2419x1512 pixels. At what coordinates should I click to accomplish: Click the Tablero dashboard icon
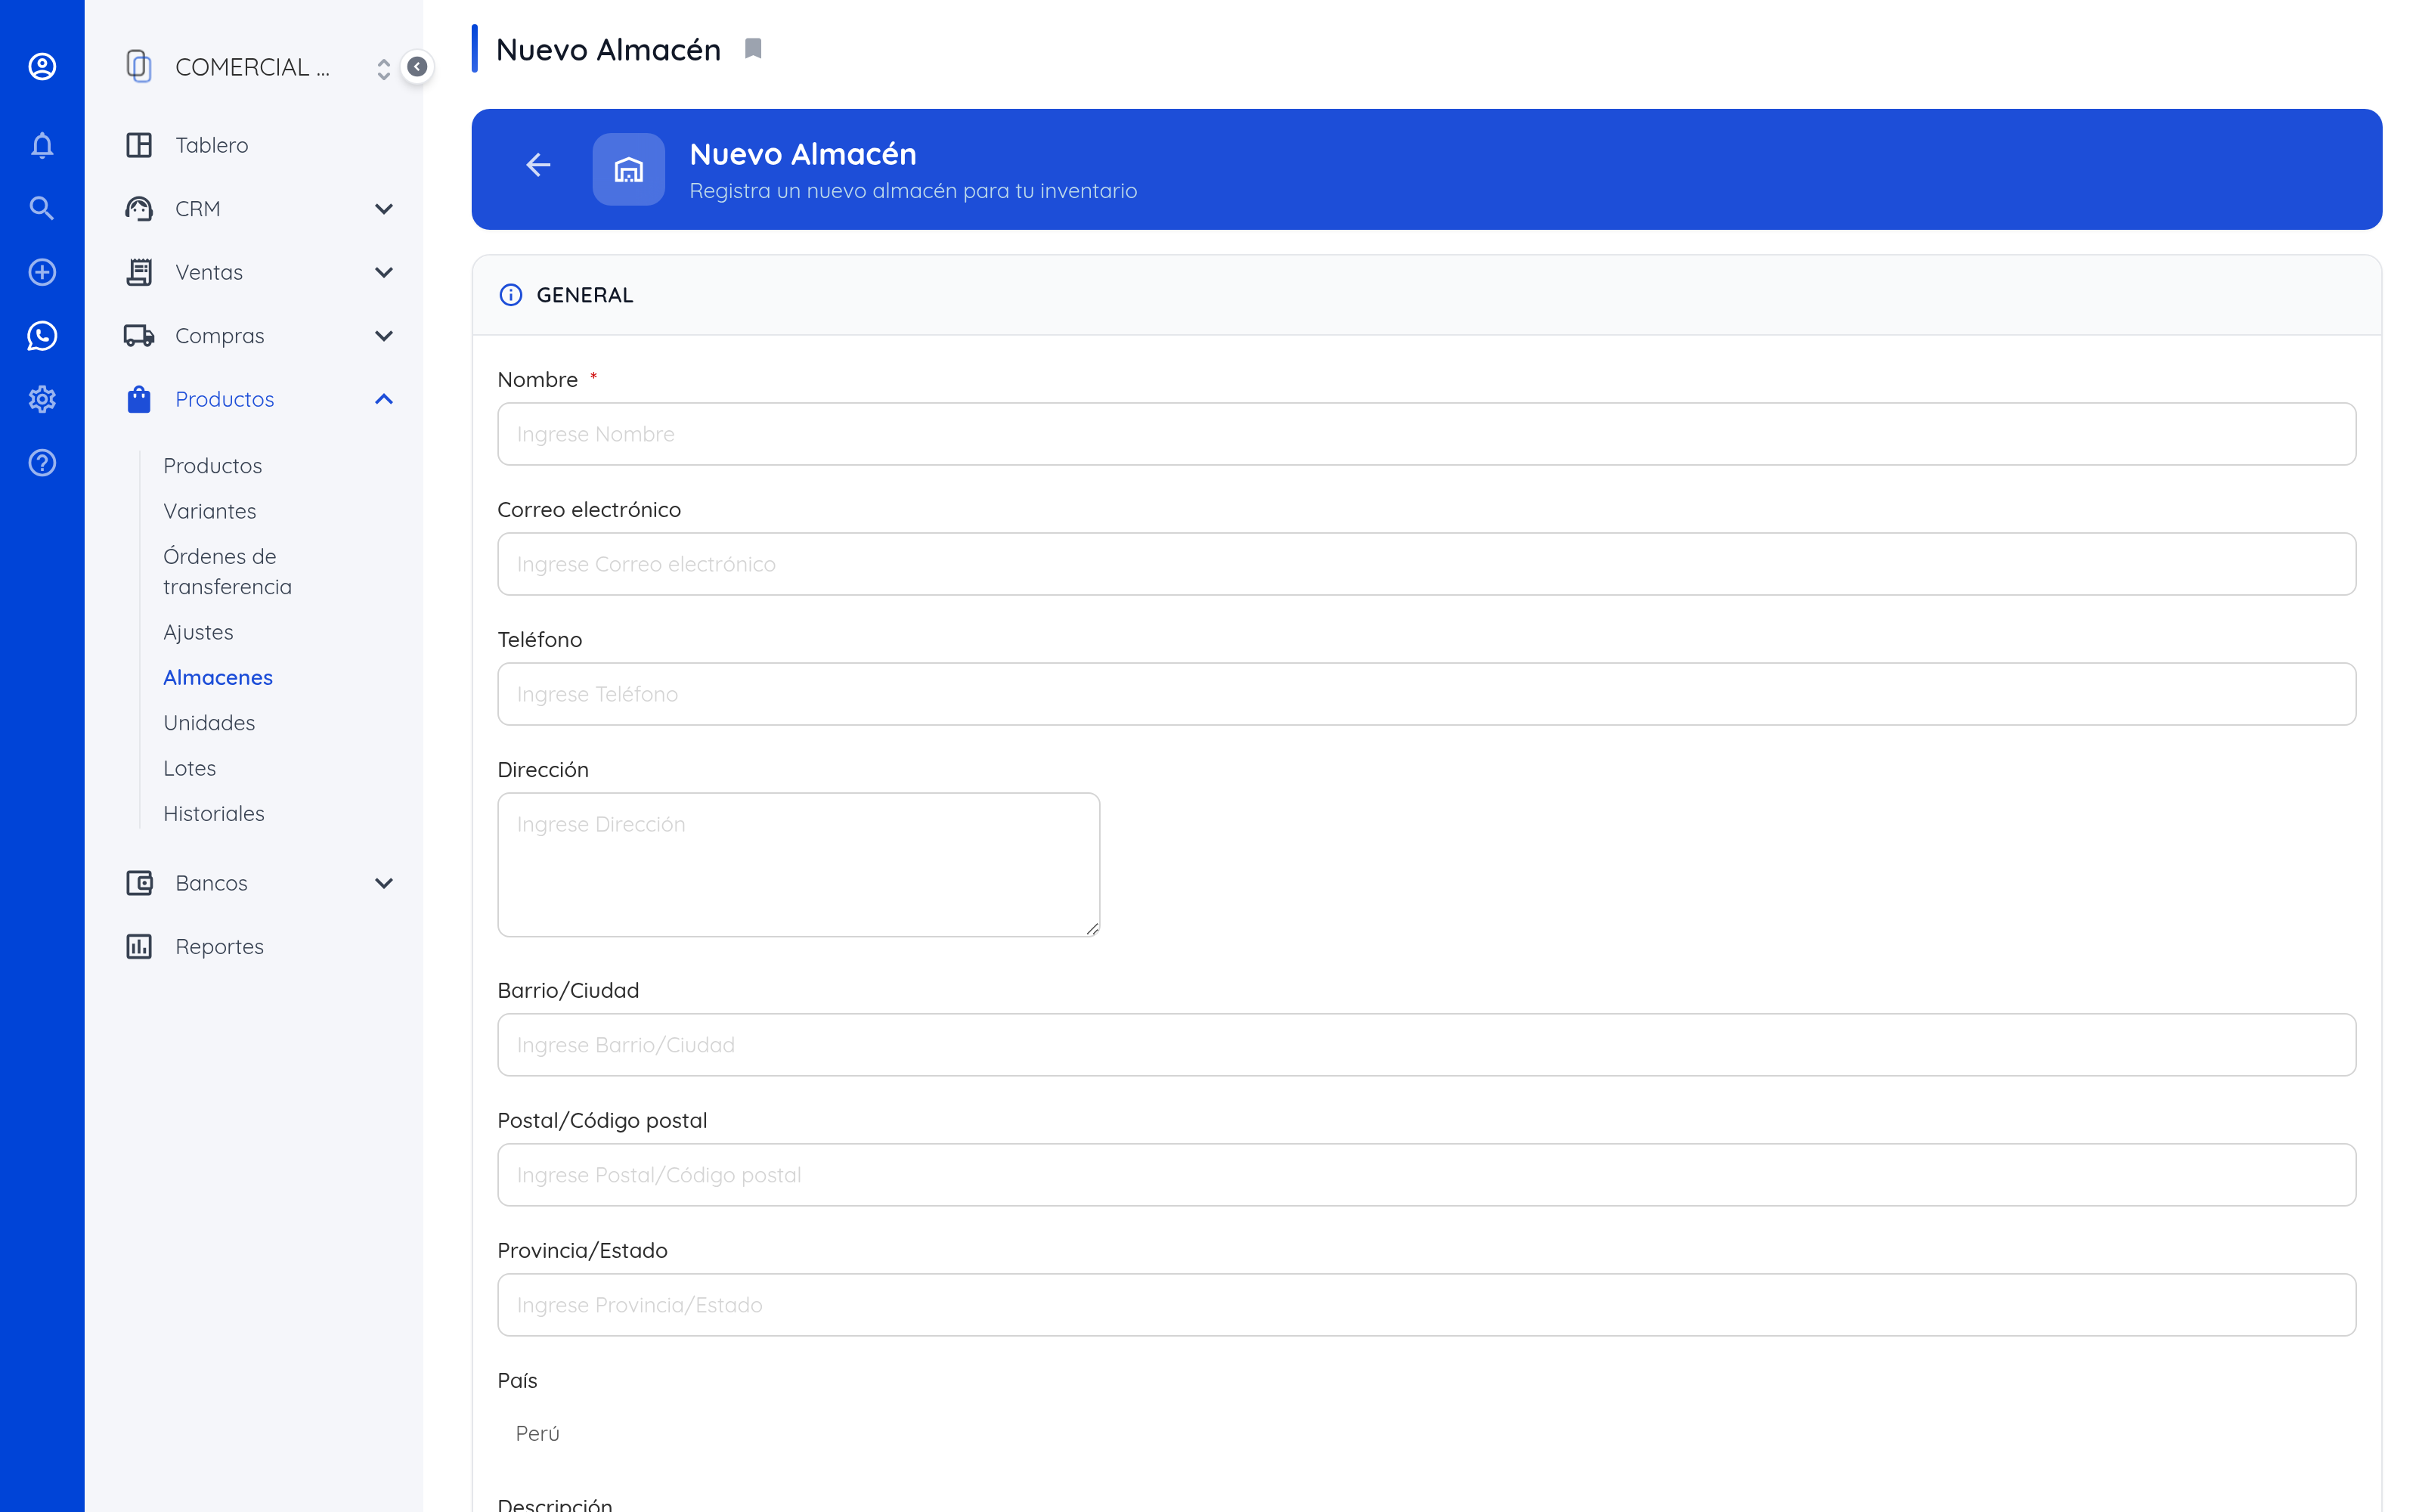(x=139, y=145)
